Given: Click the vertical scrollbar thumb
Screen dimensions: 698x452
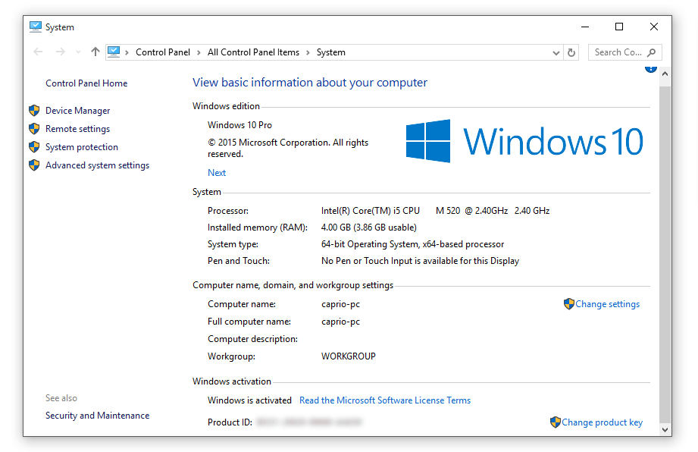Looking at the screenshot, I should click(x=665, y=254).
